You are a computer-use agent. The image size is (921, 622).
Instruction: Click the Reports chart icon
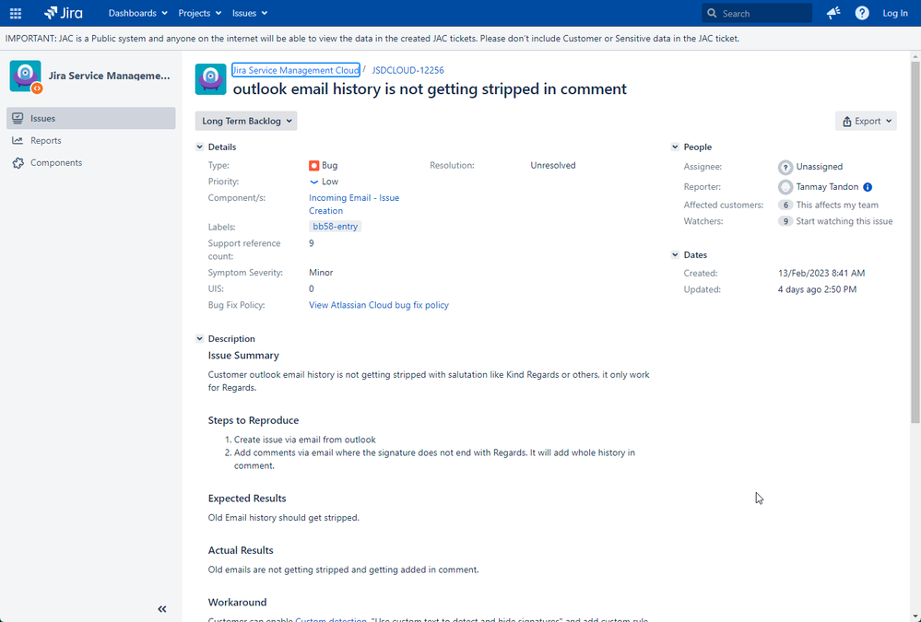(18, 140)
